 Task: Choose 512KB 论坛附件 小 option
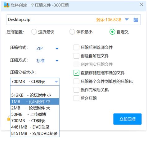[35, 95]
